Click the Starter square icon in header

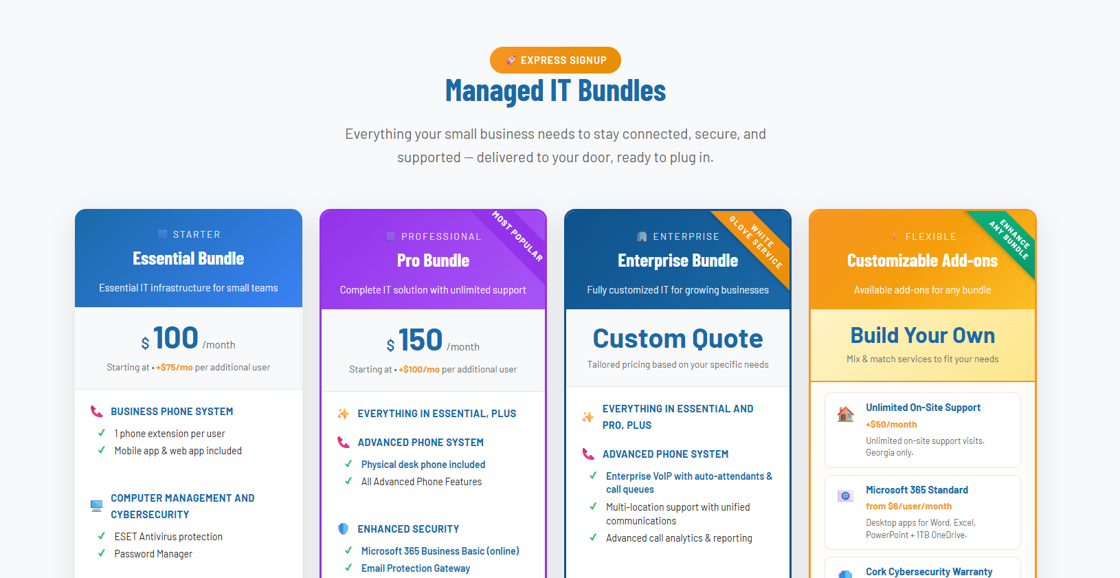163,234
